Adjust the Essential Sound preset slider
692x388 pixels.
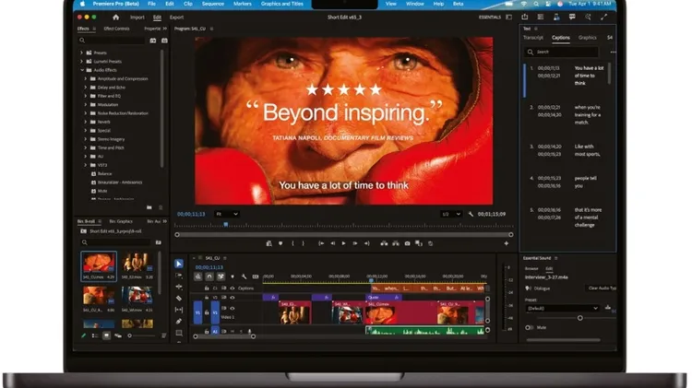[579, 318]
